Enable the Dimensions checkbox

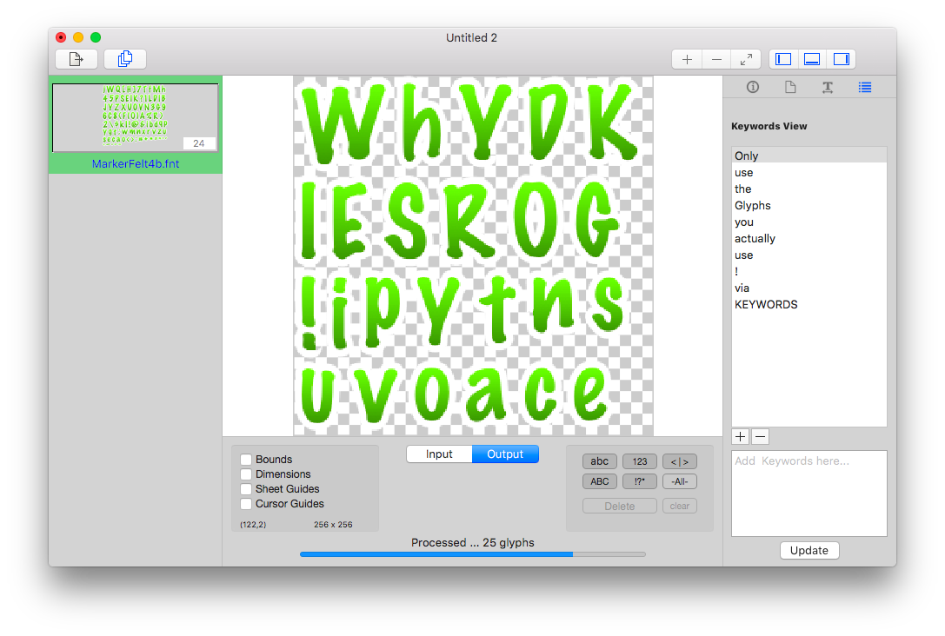tap(246, 474)
